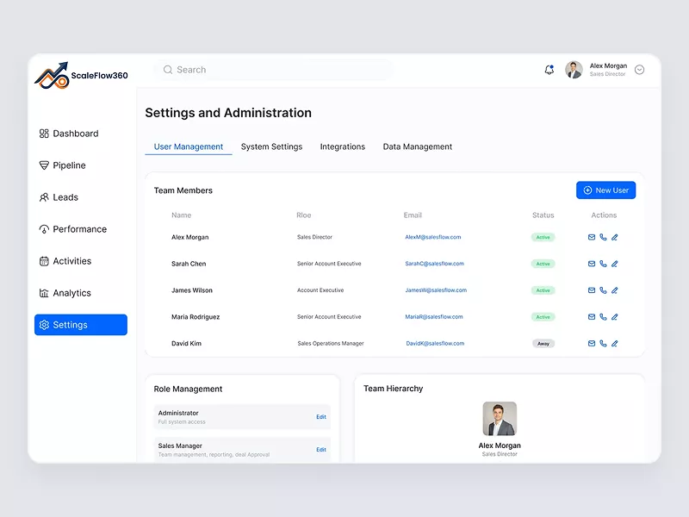Click the Status column header
This screenshot has height=517, width=689.
pos(543,215)
